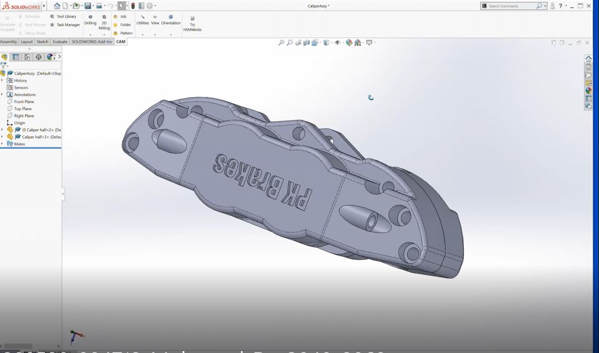599x353 pixels.
Task: Click the Zoom to Fit magnifier icon
Action: tap(281, 42)
